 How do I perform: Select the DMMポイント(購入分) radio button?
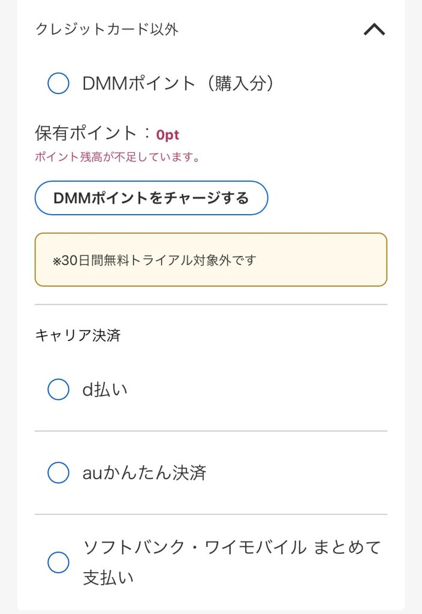[x=58, y=83]
